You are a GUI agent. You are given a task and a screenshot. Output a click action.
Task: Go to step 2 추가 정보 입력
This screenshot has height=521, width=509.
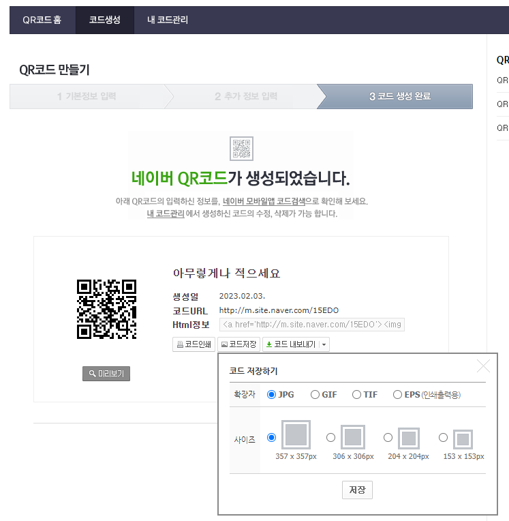(246, 96)
